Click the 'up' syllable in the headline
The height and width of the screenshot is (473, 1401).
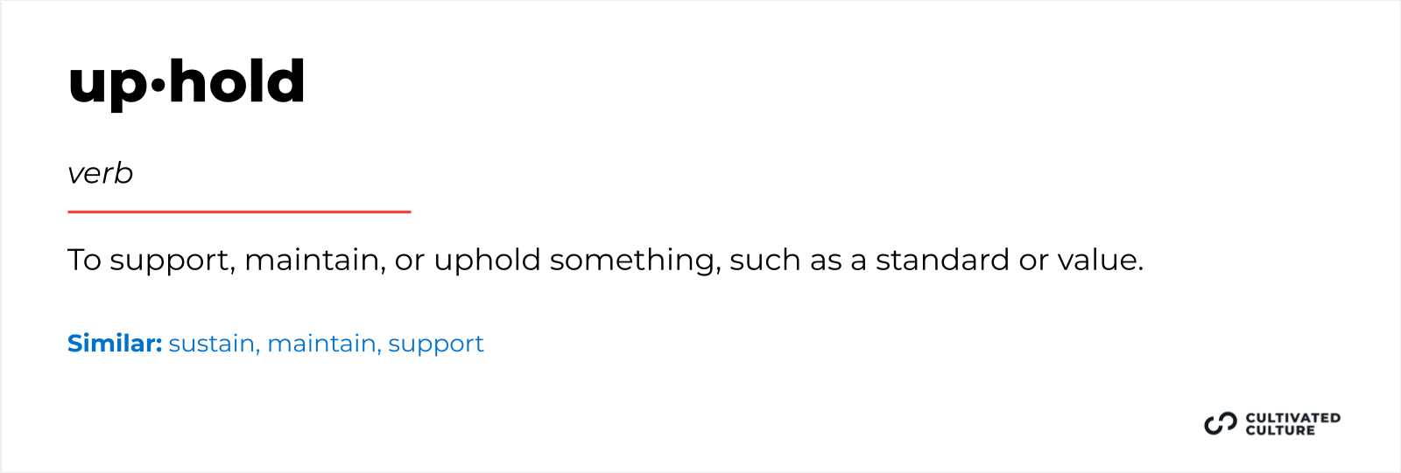tap(108, 84)
